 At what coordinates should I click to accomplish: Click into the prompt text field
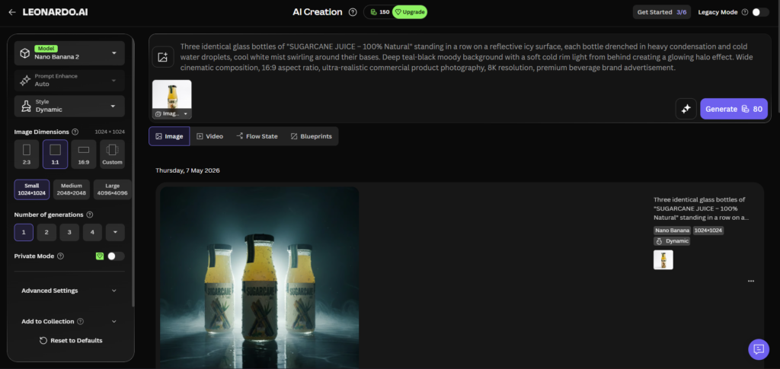(467, 57)
